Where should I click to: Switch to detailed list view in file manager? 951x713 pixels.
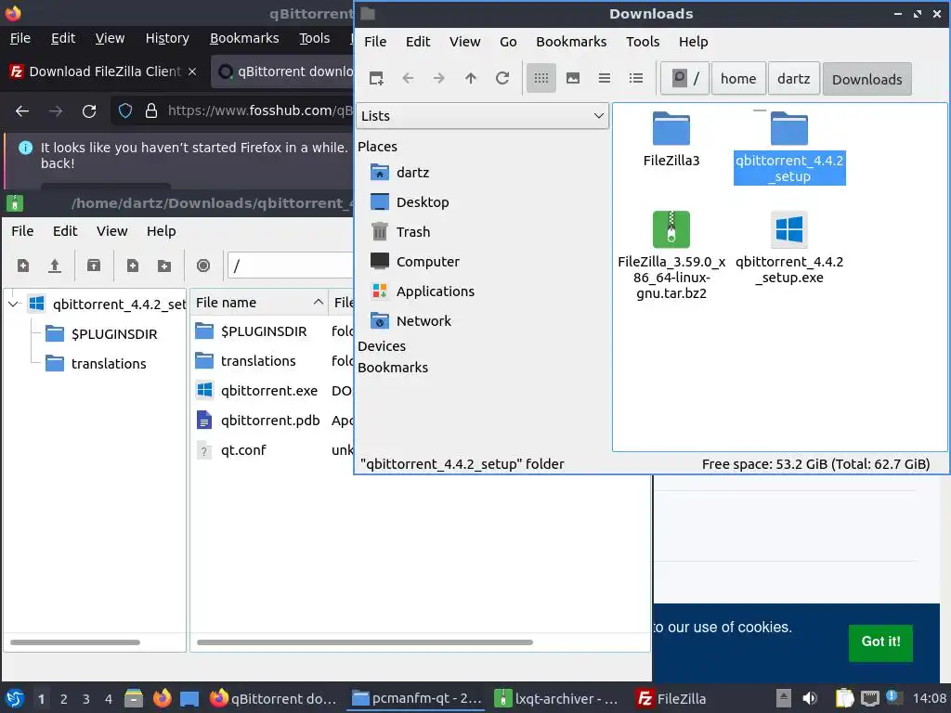[635, 78]
